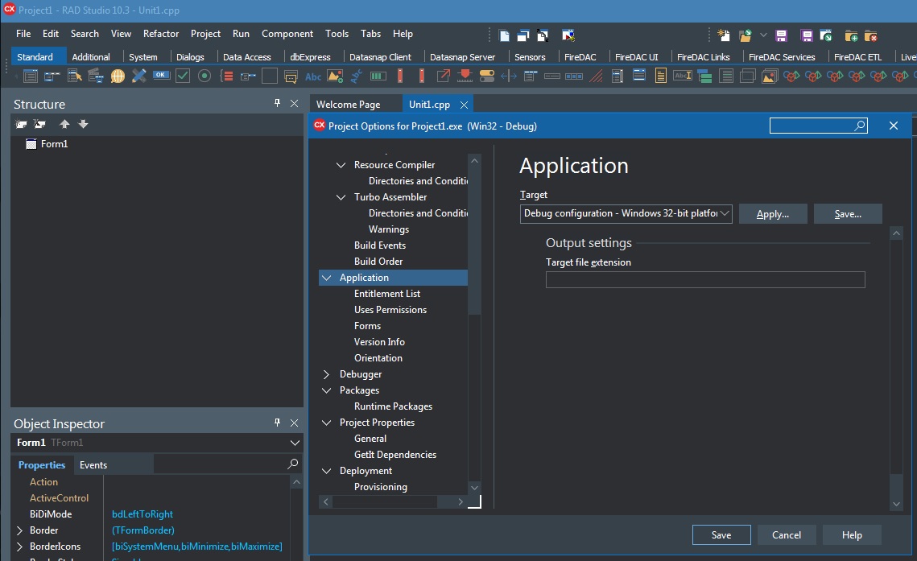This screenshot has height=561, width=917.
Task: Click the Project Options search box
Action: [818, 126]
